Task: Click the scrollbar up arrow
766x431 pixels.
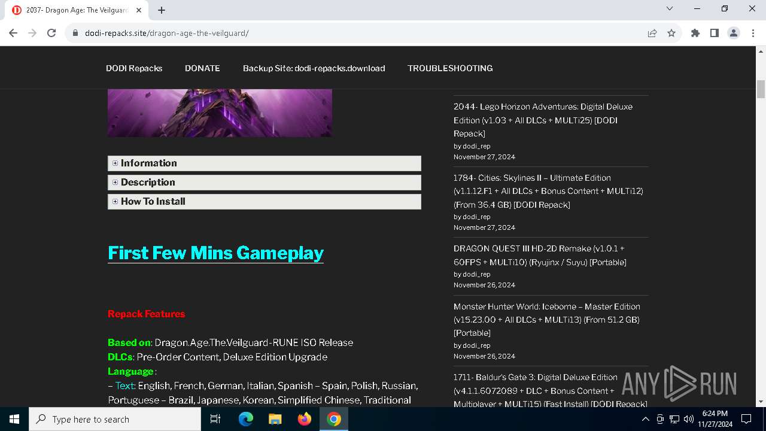Action: pos(761,51)
